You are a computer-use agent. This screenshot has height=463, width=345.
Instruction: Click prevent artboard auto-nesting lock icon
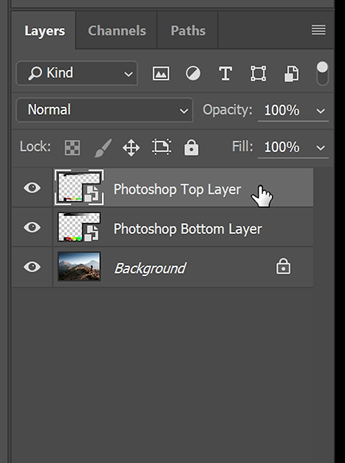coord(161,147)
